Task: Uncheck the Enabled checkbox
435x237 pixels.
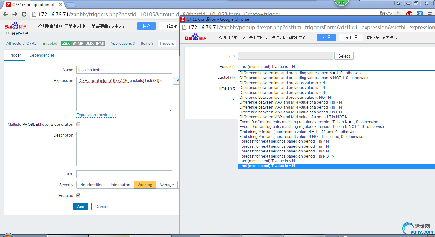Action: [78, 195]
